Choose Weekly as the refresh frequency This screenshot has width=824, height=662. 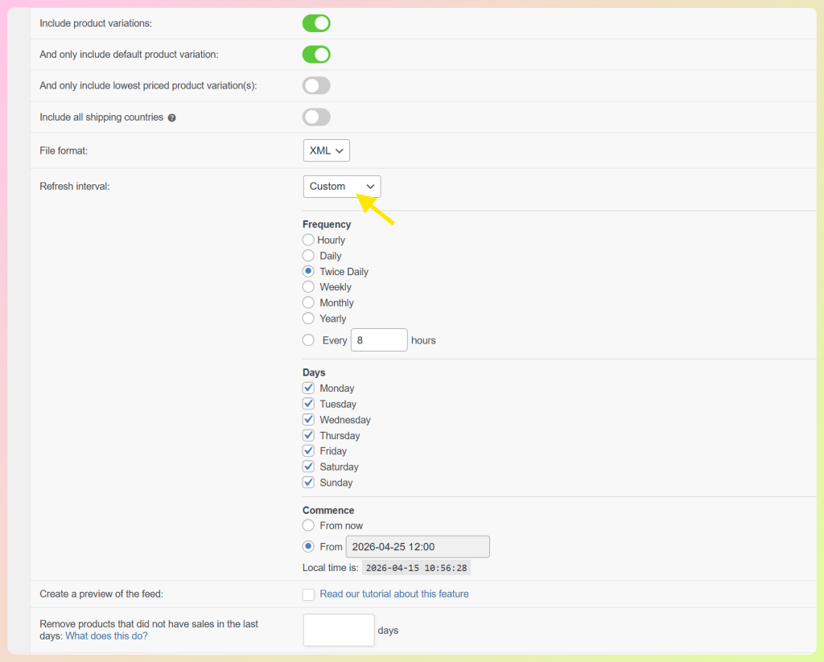(x=307, y=287)
